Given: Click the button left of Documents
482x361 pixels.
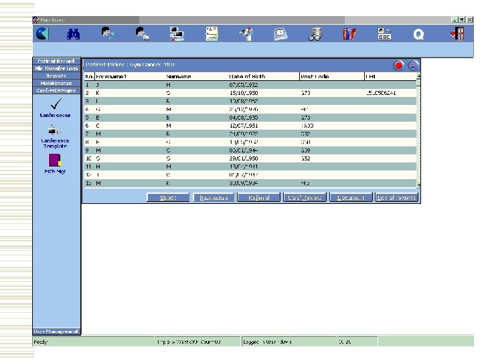Looking at the screenshot, I should (x=305, y=198).
